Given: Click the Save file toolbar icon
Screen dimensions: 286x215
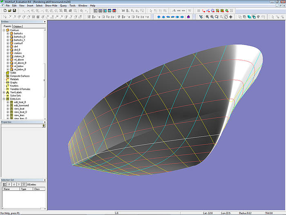Looking at the screenshot, I should tap(14, 11).
